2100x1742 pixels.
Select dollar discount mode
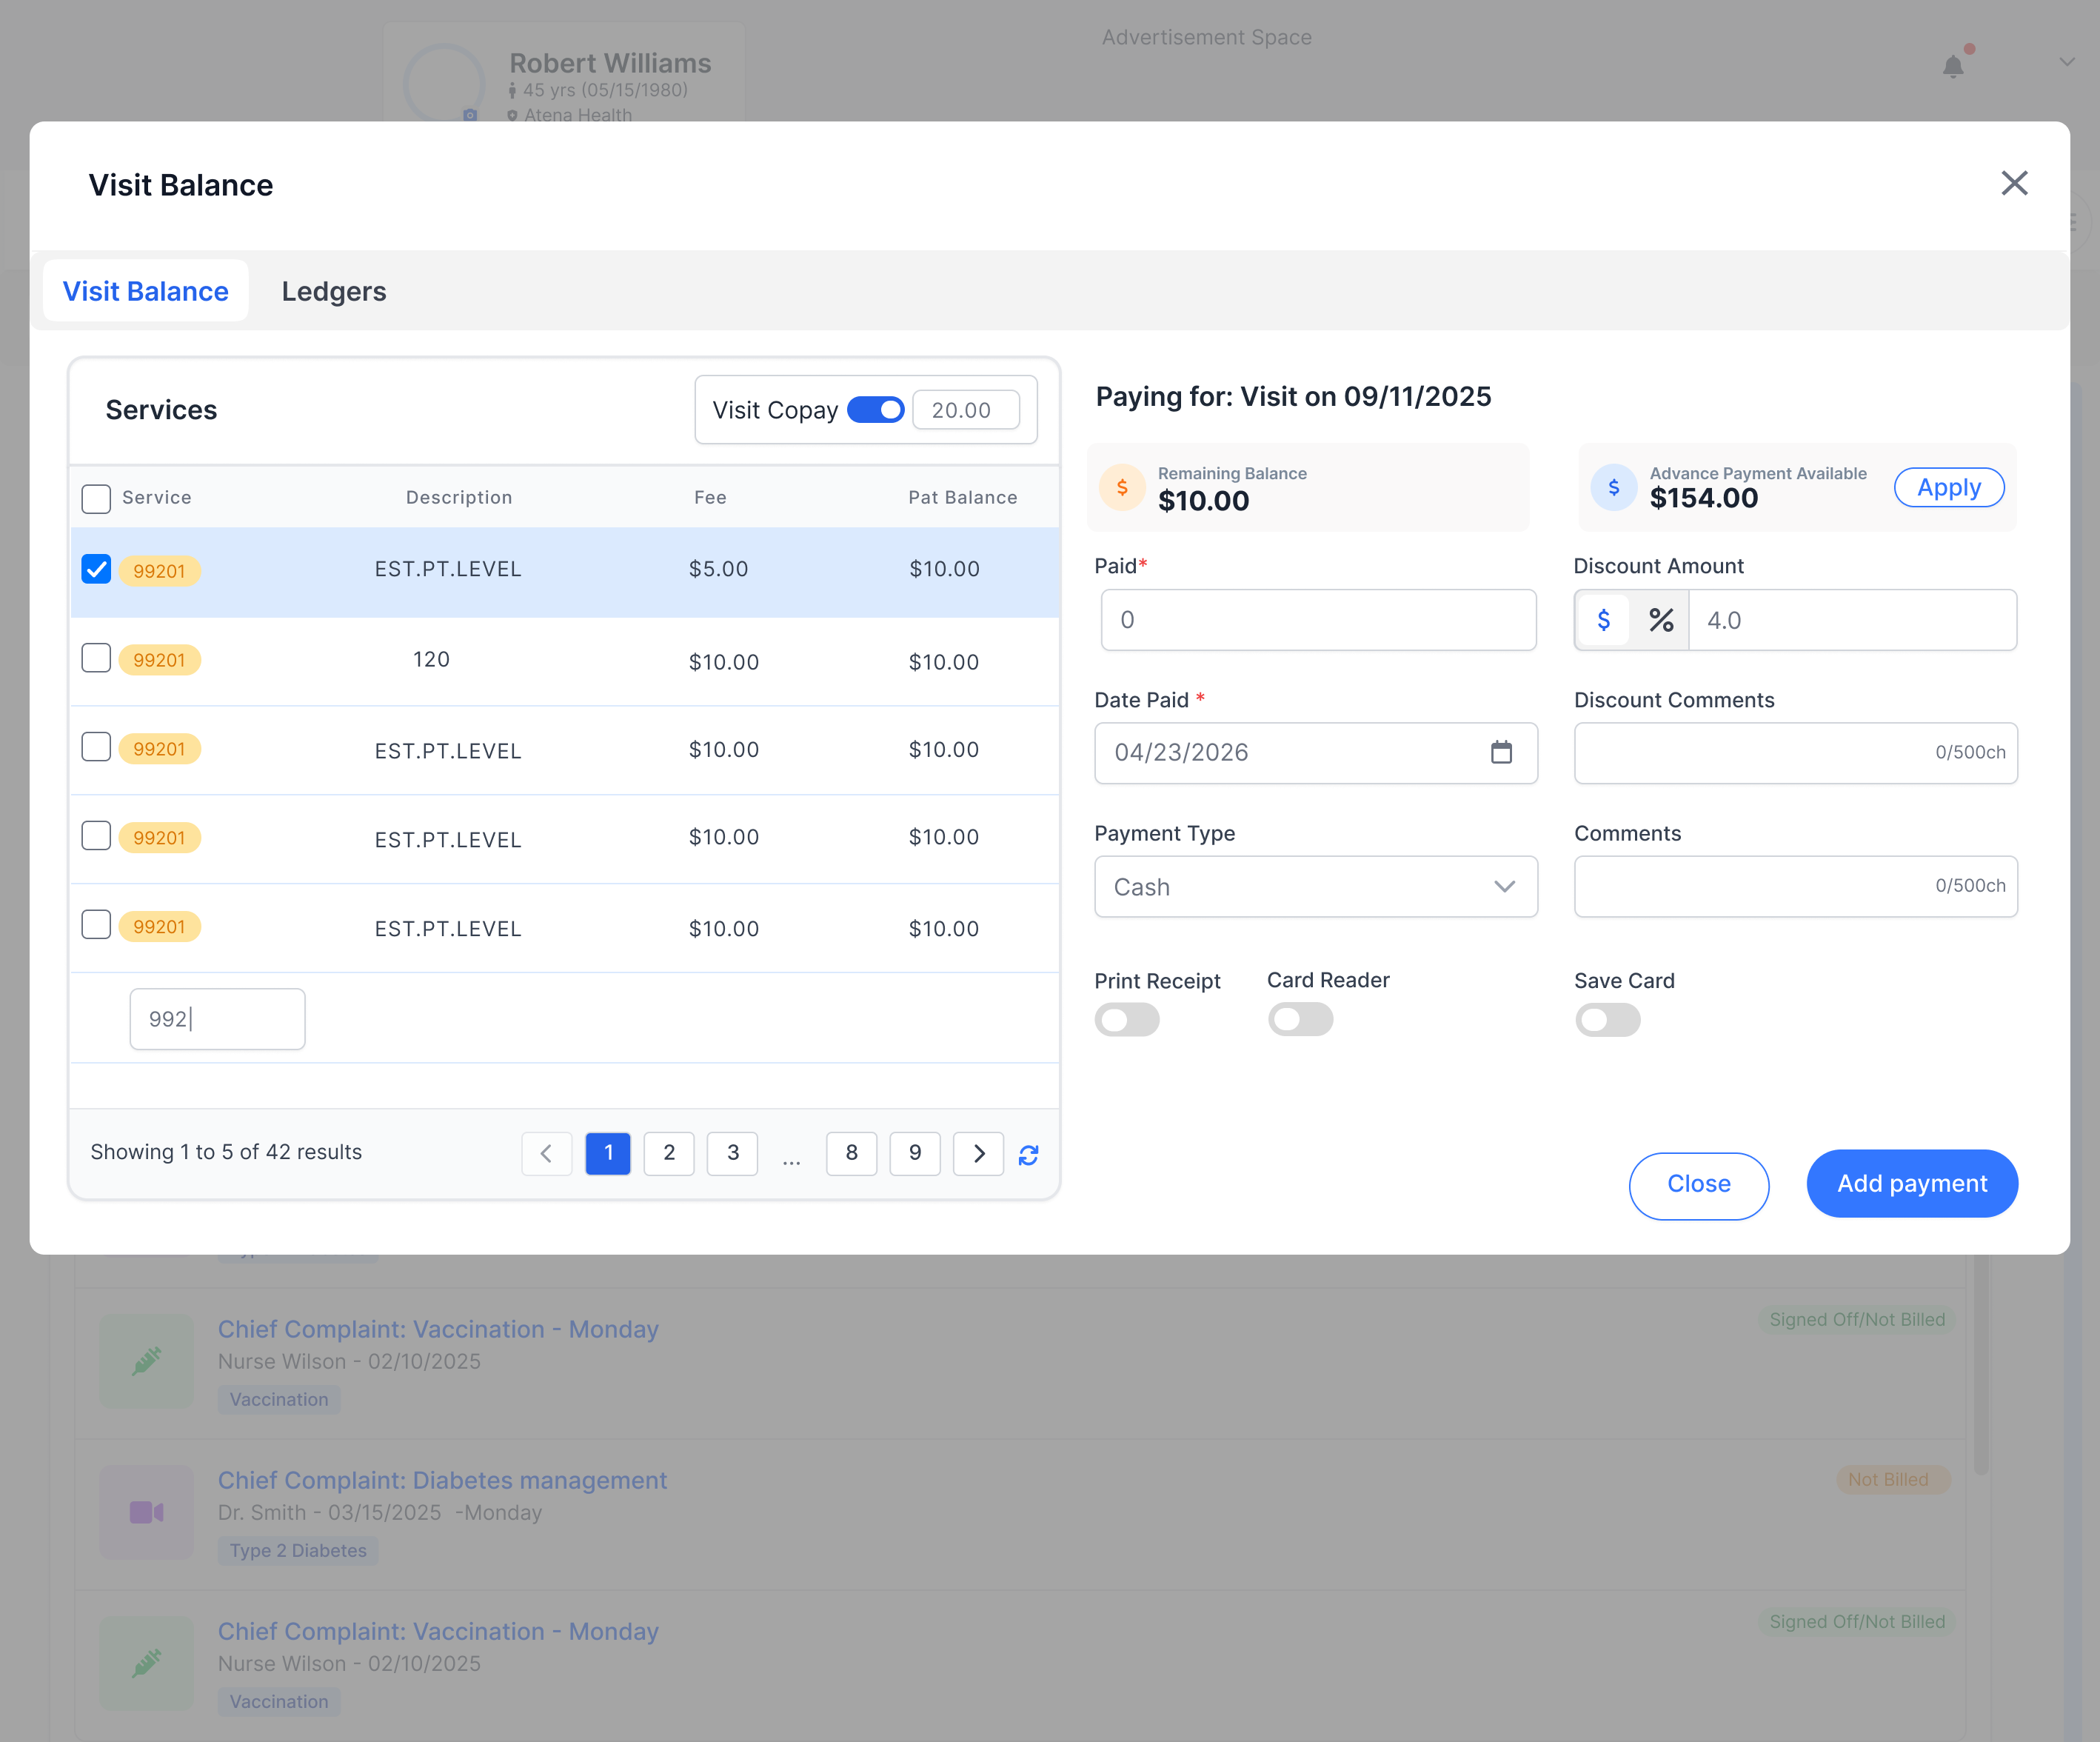pos(1604,620)
